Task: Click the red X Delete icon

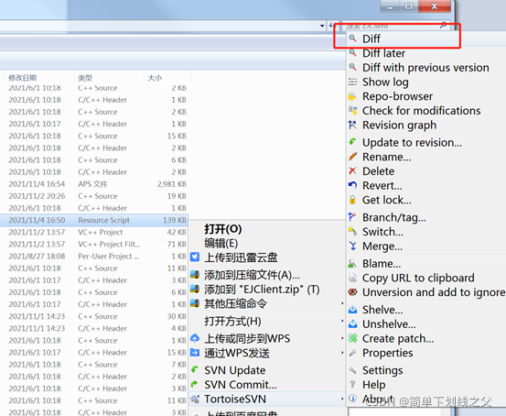Action: [x=352, y=170]
